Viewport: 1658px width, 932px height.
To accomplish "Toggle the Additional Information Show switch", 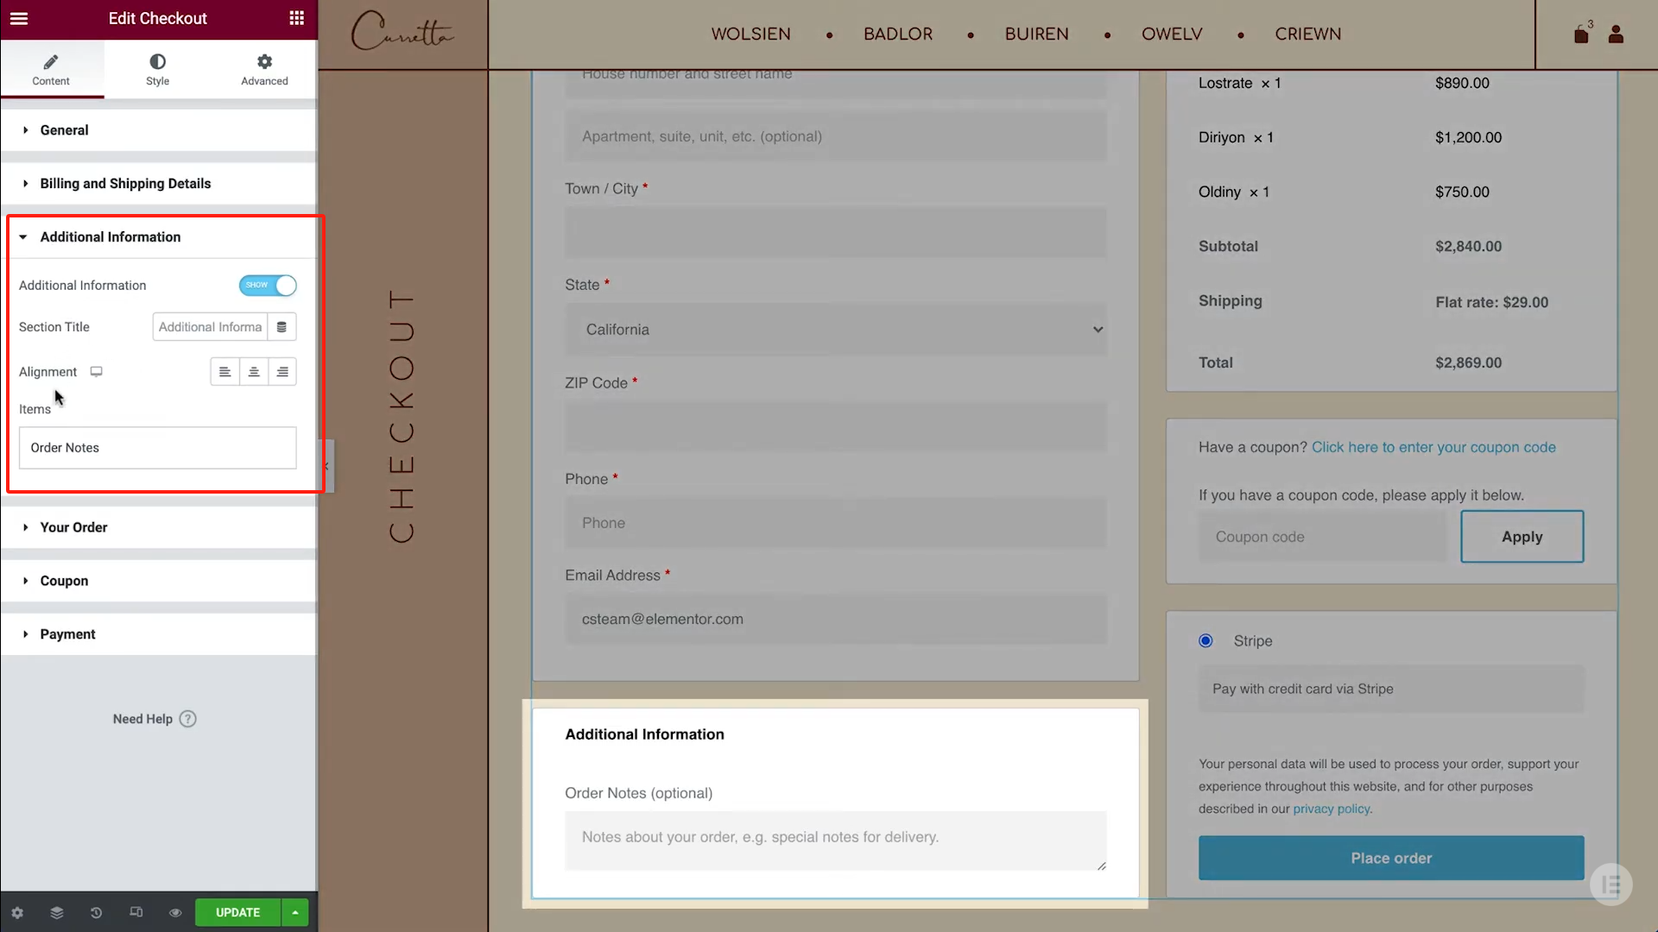I will [x=268, y=285].
